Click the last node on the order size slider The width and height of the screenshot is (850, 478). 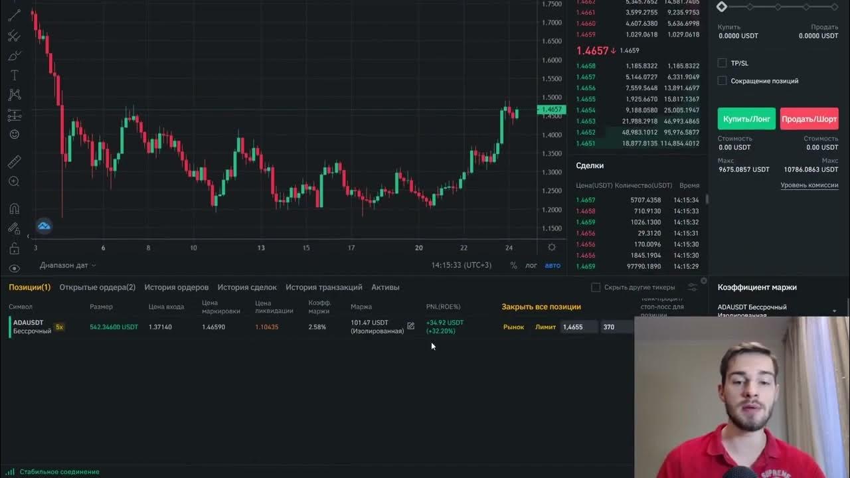[x=835, y=7]
